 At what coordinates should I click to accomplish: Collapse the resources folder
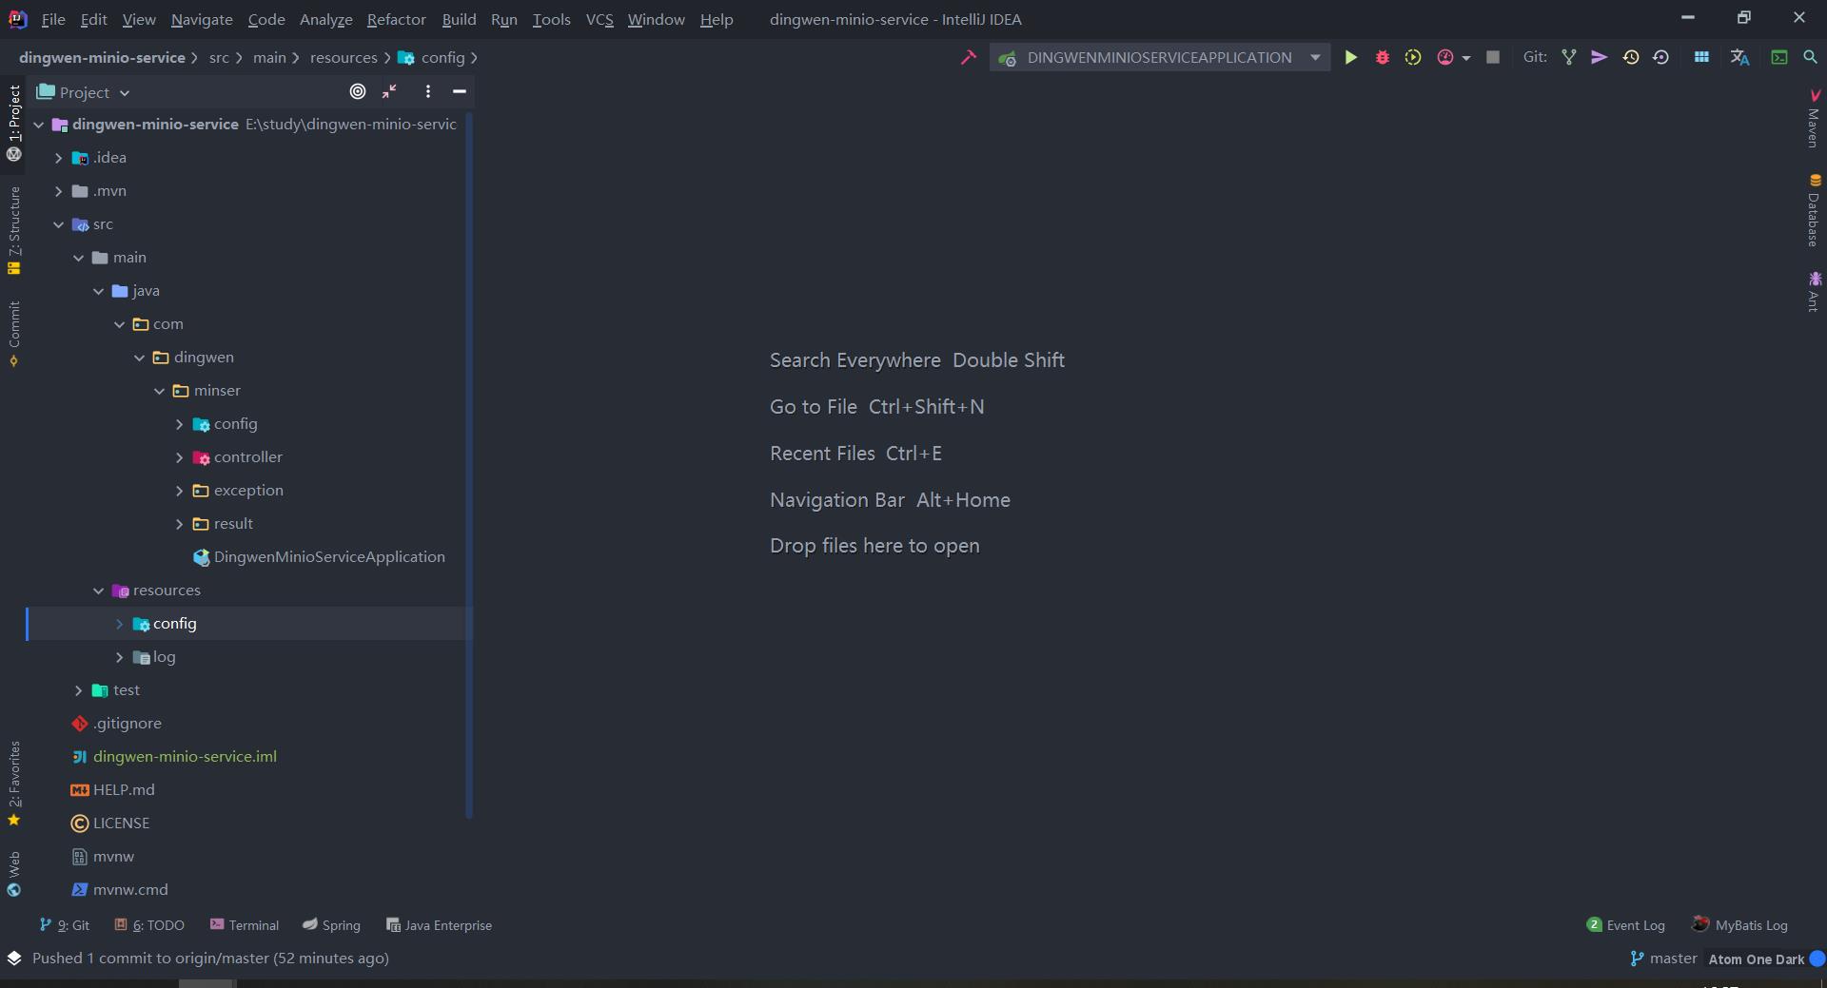[98, 591]
